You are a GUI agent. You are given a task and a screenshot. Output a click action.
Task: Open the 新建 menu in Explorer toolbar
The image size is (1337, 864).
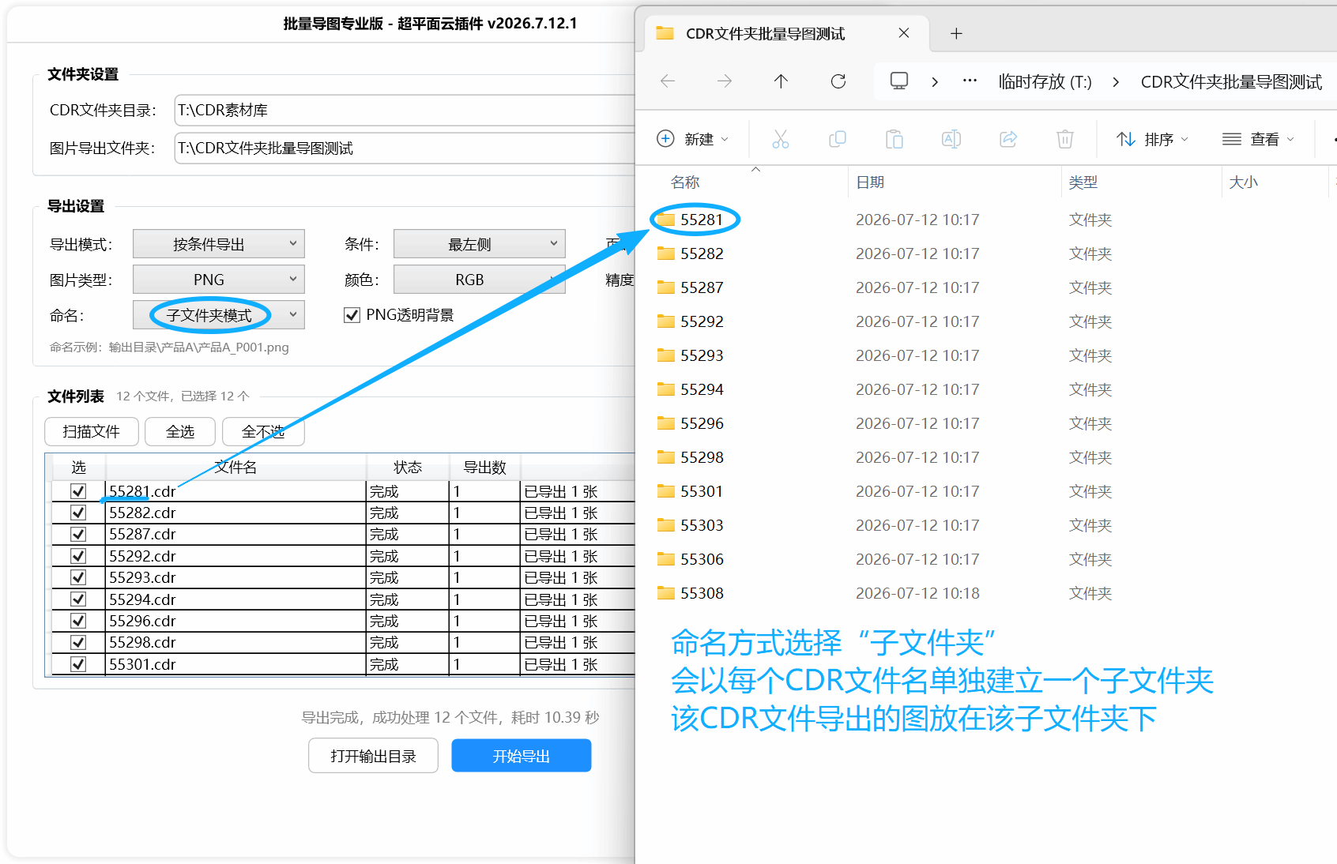click(693, 139)
